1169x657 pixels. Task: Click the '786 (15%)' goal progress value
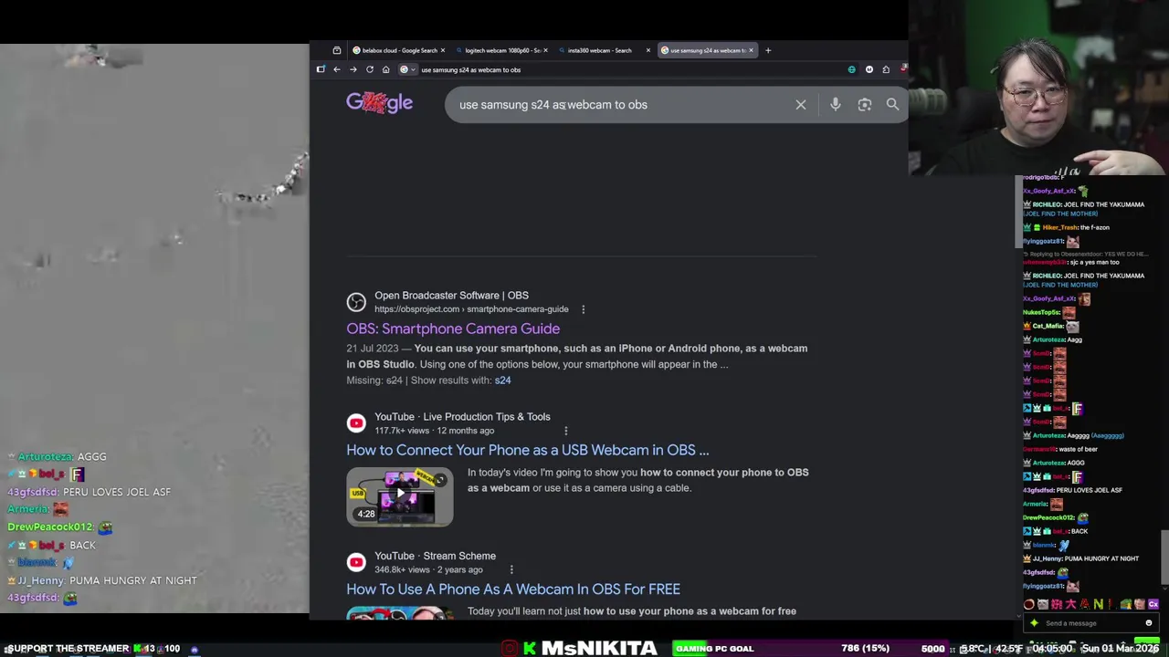pos(865,649)
